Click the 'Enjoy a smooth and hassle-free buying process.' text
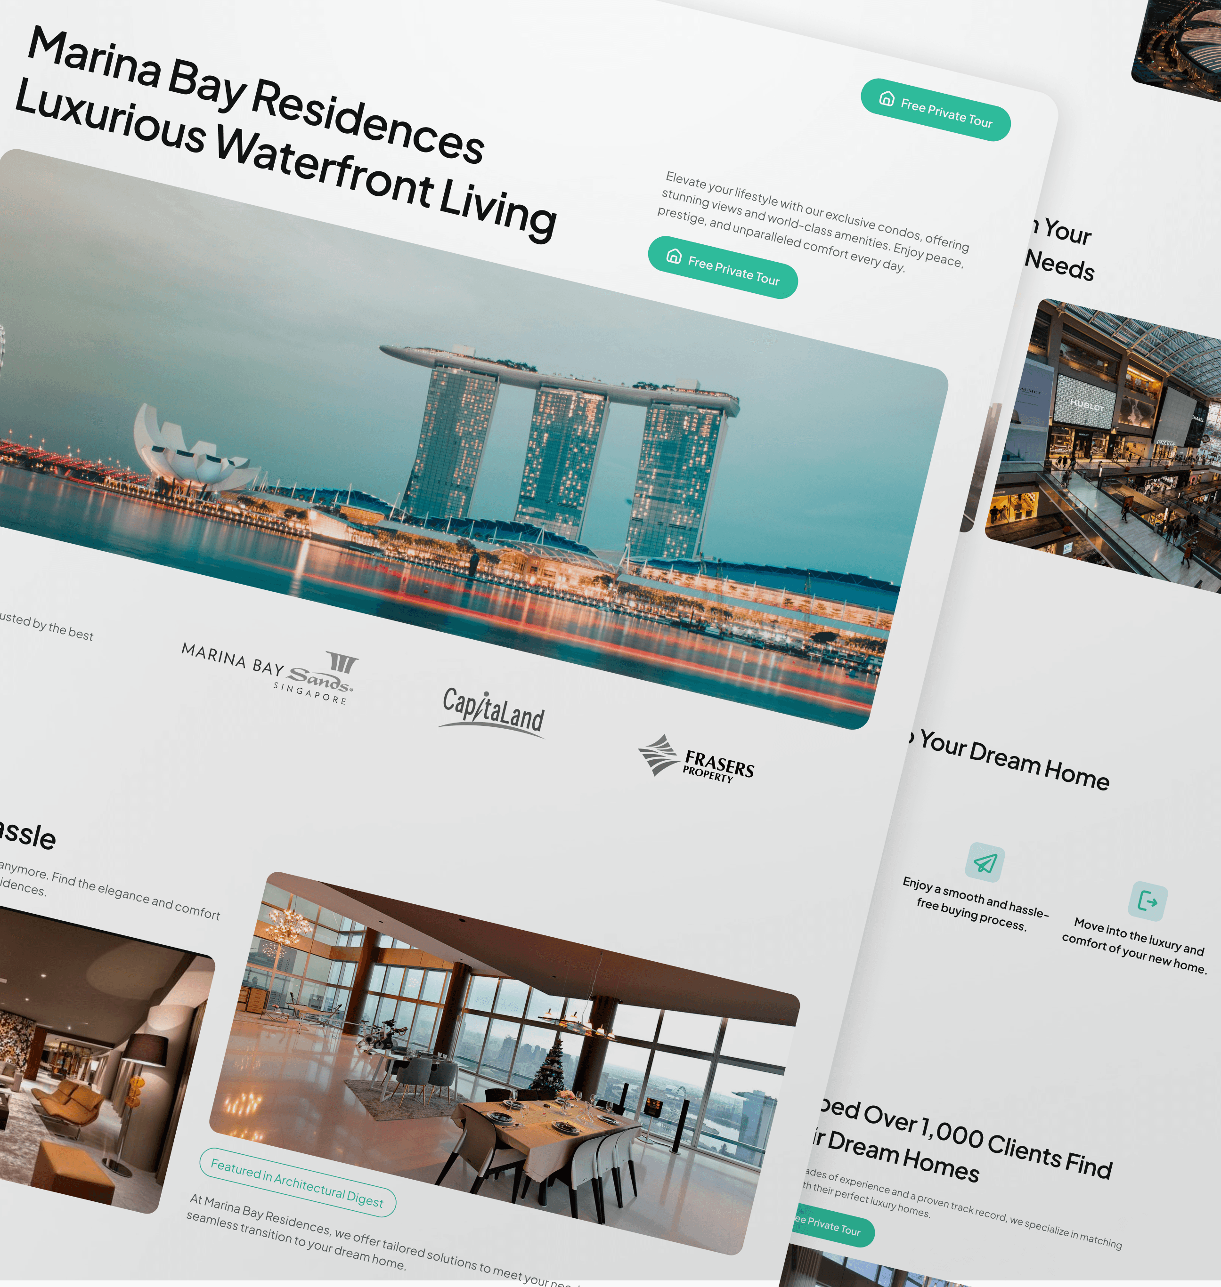The image size is (1221, 1287). pos(974,904)
